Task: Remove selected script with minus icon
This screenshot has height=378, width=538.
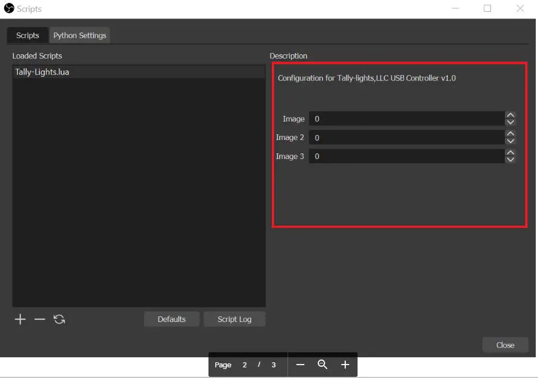Action: pos(40,319)
